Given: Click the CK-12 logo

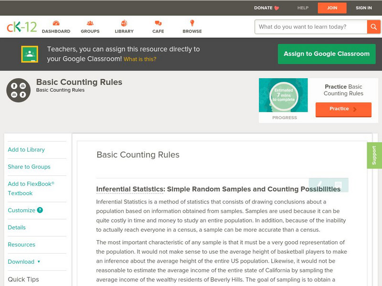Looking at the screenshot, I should (x=21, y=27).
